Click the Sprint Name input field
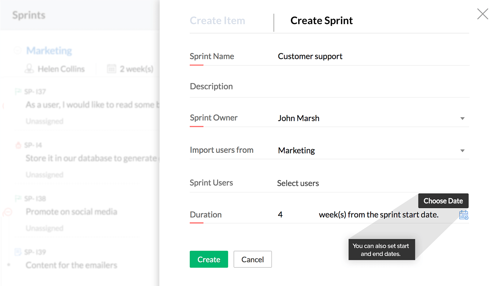Screen dimensions: 497x286 pos(365,57)
